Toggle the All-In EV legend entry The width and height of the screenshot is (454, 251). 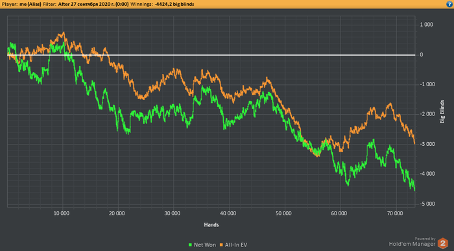[233, 245]
